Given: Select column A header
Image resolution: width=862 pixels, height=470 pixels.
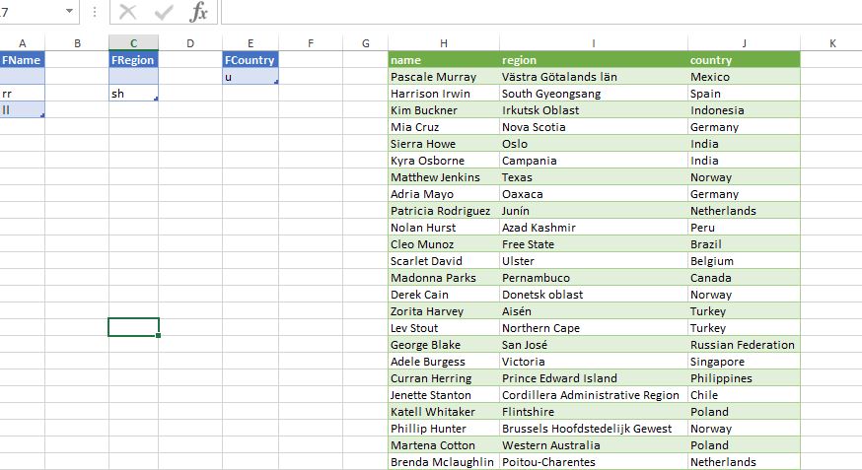Looking at the screenshot, I should tap(22, 43).
